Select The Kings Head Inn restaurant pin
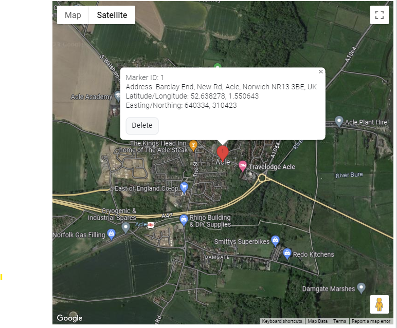This screenshot has height=328, width=397. (x=193, y=145)
